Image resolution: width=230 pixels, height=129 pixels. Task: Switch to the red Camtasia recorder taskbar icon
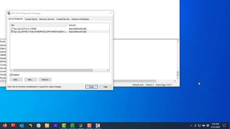coord(89,125)
